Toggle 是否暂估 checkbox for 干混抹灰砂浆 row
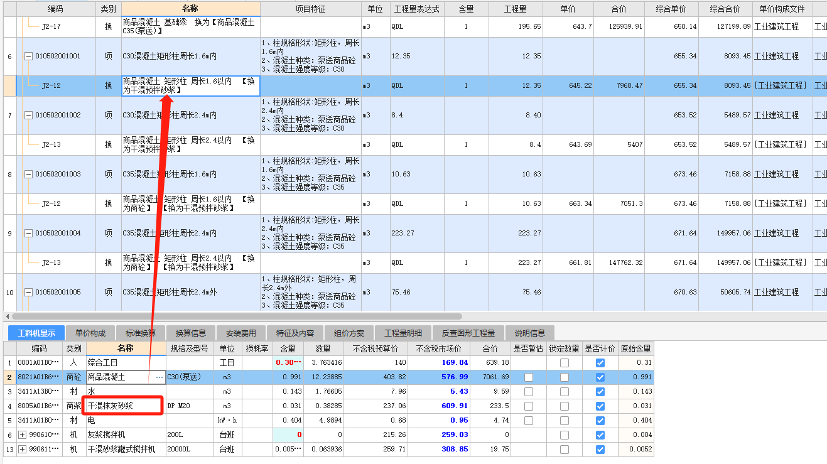Screen dimensions: 827x464 (x=529, y=406)
